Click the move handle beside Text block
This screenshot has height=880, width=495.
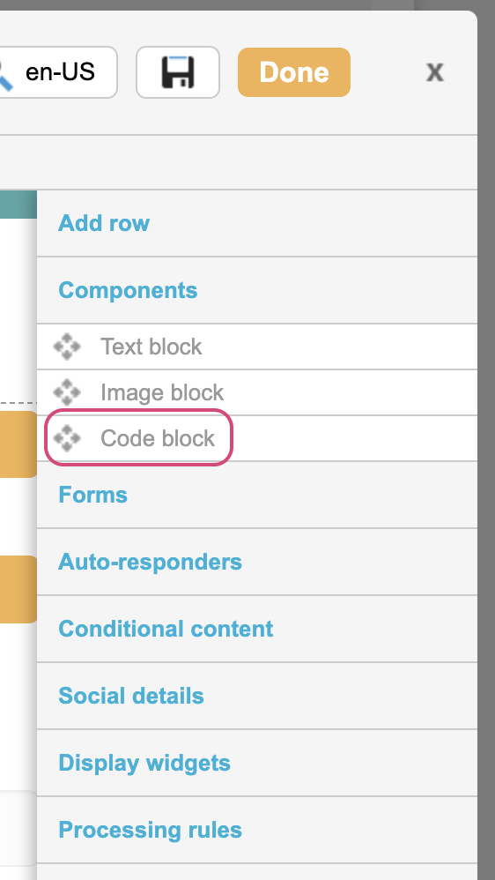click(67, 347)
